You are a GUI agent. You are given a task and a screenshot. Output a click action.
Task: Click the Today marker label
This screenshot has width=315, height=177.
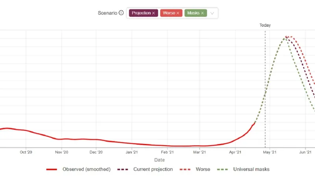pos(265,25)
